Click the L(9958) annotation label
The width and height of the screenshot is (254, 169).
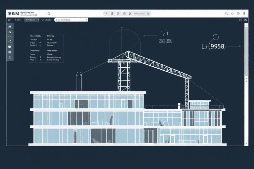(213, 47)
